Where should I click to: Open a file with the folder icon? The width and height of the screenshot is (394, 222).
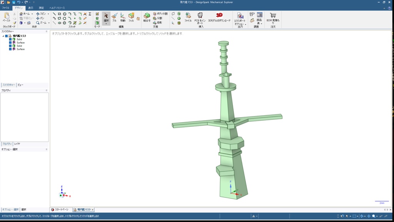[8, 2]
